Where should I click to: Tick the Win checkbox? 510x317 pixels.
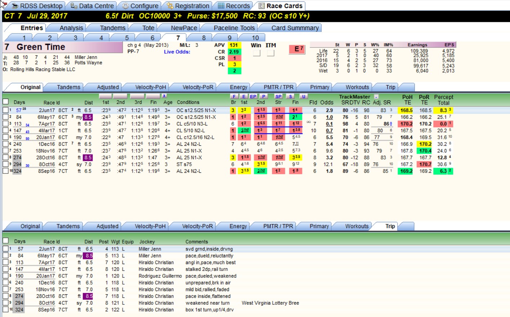pos(256,53)
